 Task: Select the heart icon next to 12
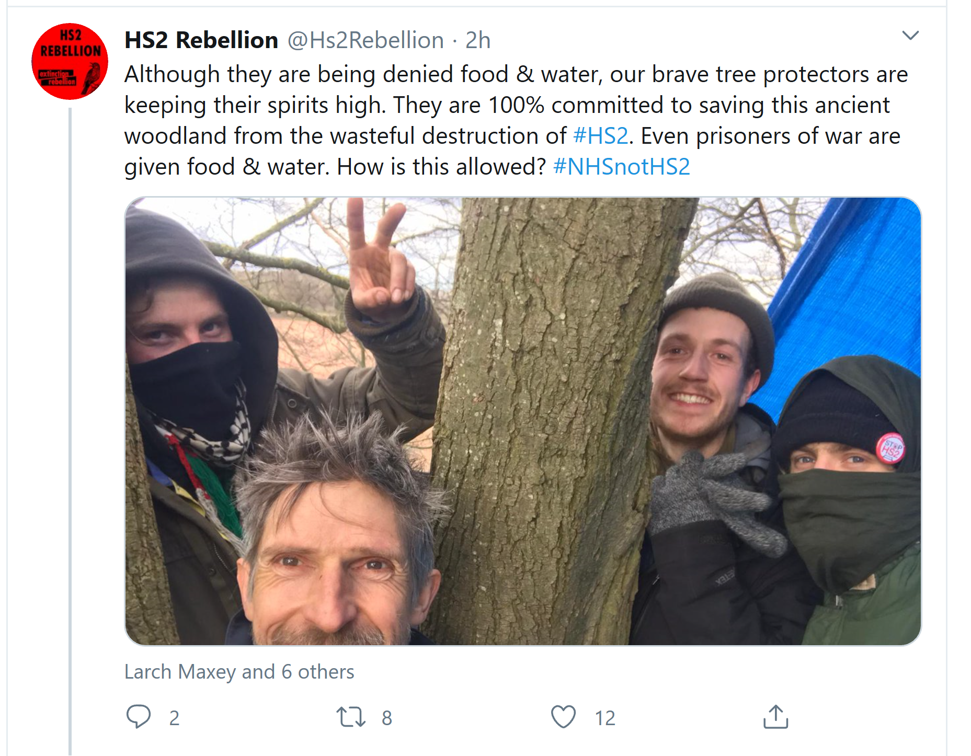tap(564, 717)
